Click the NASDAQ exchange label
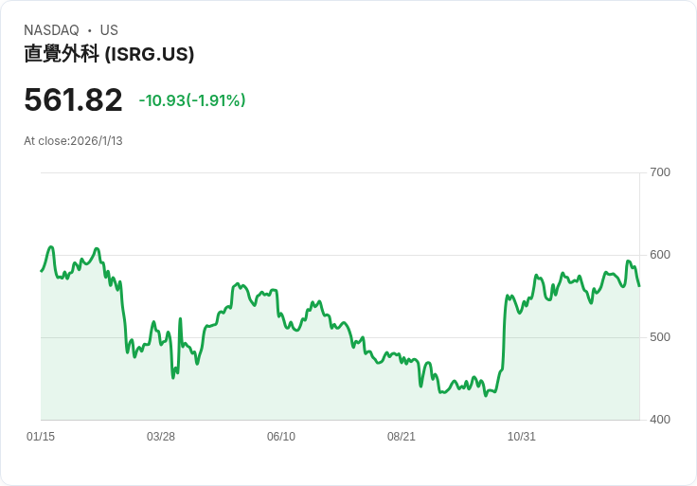The image size is (697, 486). click(x=51, y=30)
